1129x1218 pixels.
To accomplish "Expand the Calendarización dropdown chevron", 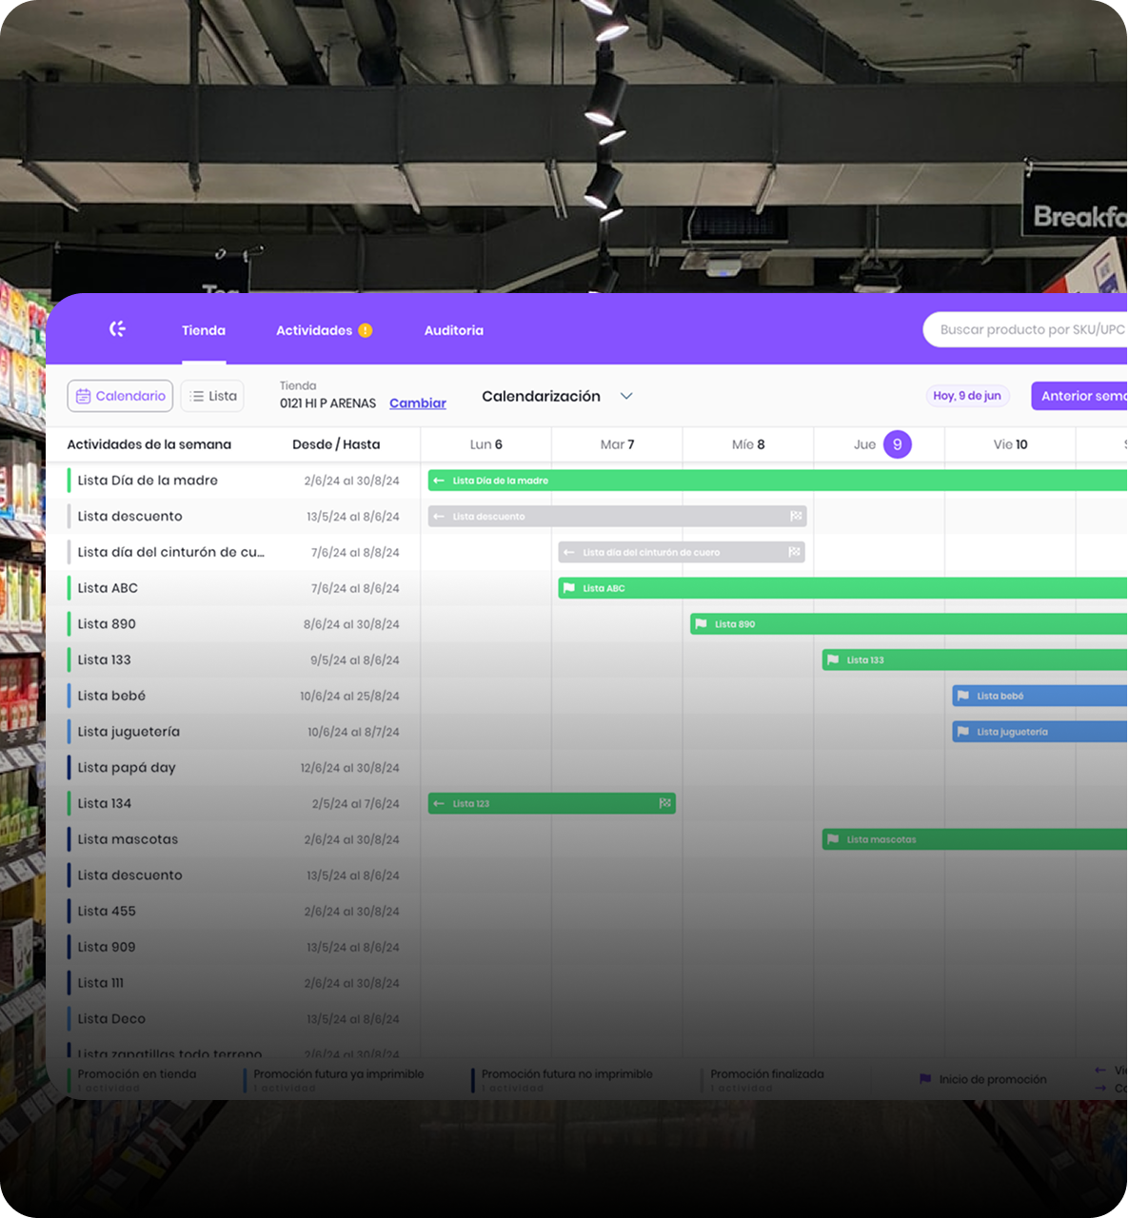I will (626, 396).
